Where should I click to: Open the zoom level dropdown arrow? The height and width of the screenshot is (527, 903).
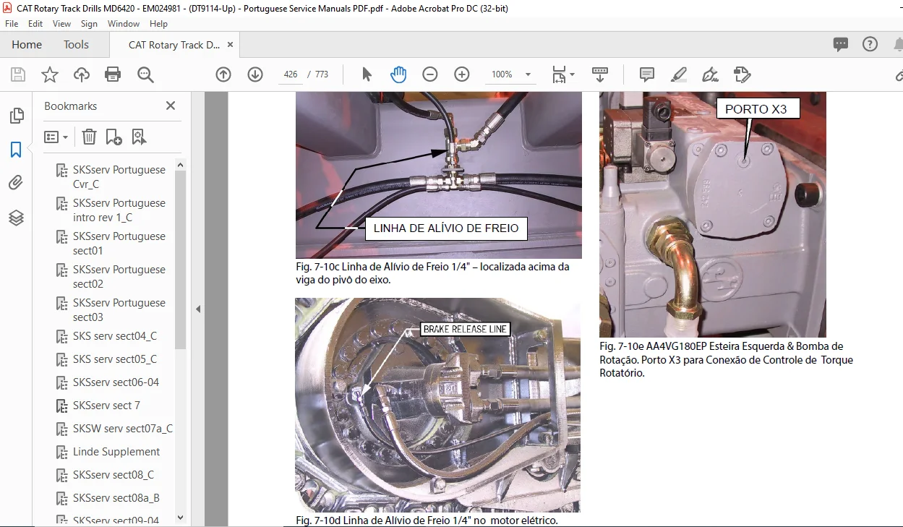point(528,74)
